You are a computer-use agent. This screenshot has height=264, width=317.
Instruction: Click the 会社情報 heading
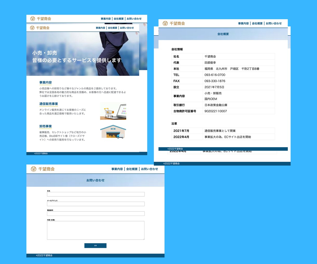click(177, 49)
